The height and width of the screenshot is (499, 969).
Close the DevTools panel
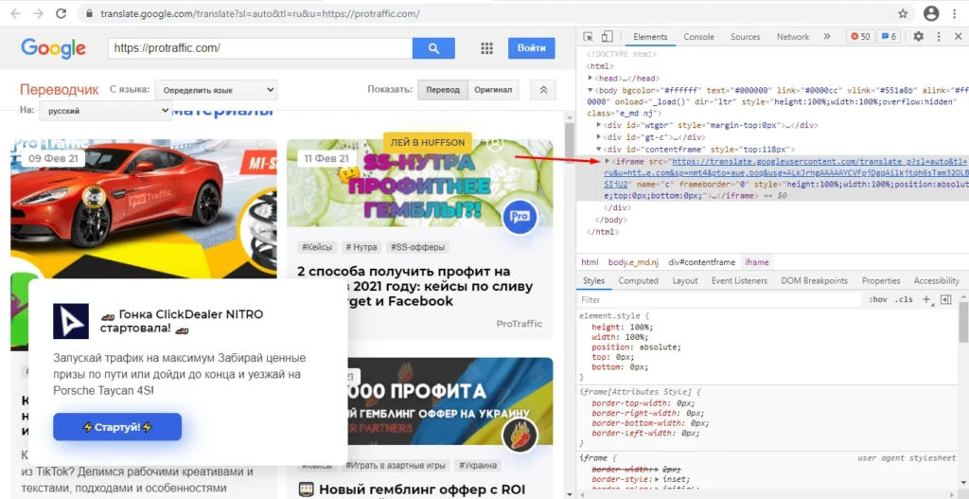(x=958, y=37)
